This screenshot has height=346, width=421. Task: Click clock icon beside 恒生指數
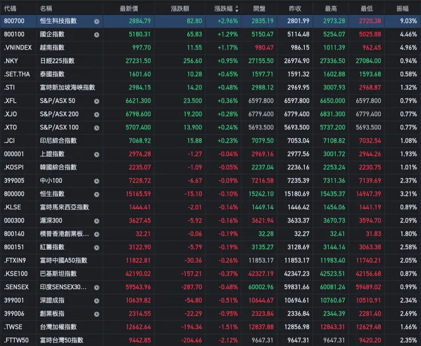[x=97, y=195]
